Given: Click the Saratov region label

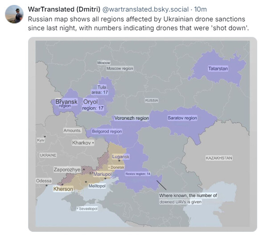Looking at the screenshot, I should click(x=182, y=118).
